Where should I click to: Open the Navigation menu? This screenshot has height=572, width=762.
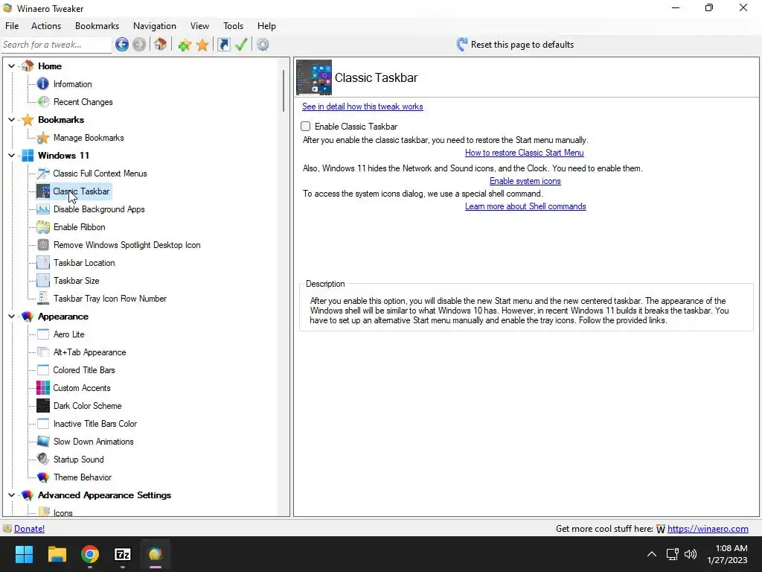pyautogui.click(x=155, y=26)
